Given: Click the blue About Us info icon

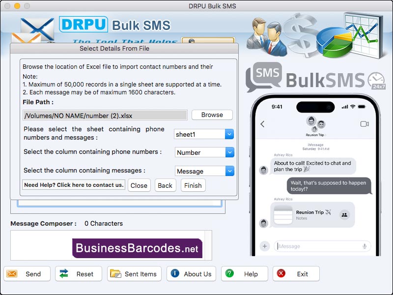Looking at the screenshot, I should pos(175,274).
